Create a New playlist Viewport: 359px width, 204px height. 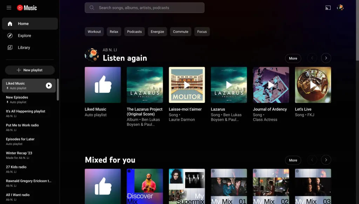[x=30, y=70]
